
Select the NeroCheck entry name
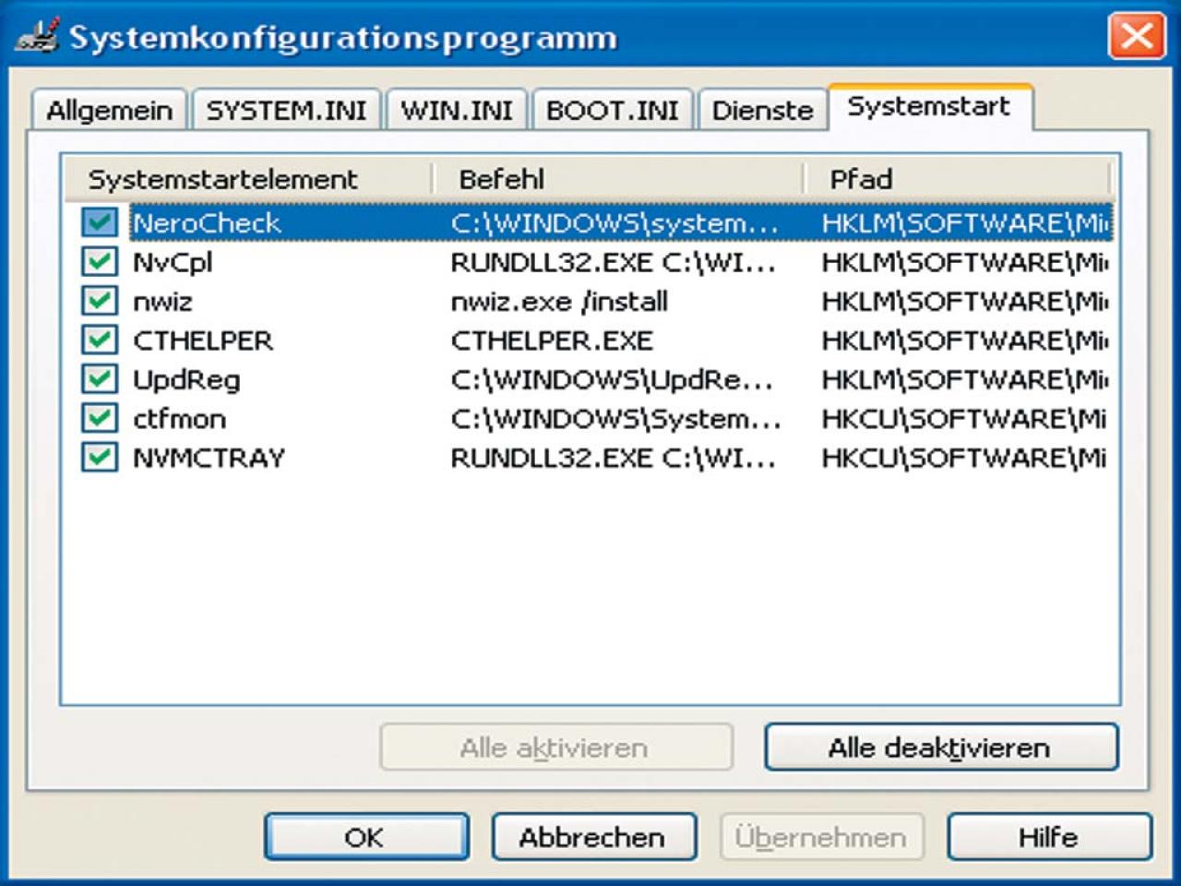pos(206,222)
